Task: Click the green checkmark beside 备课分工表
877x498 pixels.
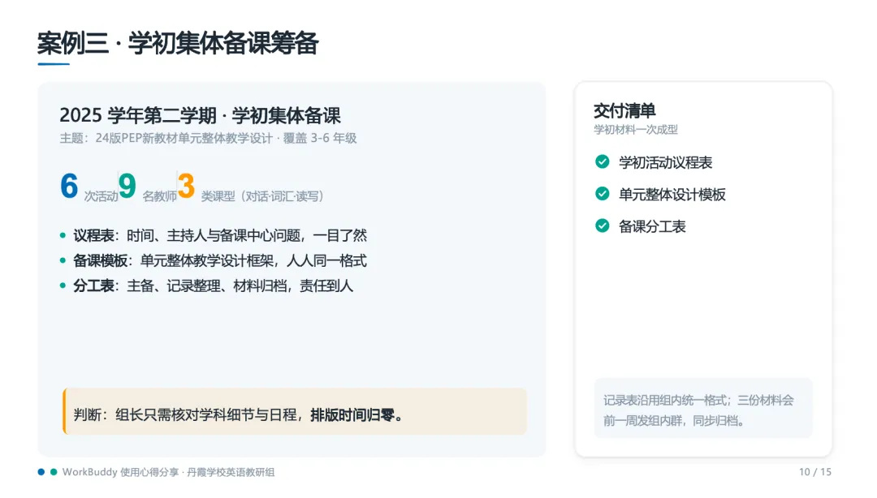Action: (x=603, y=225)
